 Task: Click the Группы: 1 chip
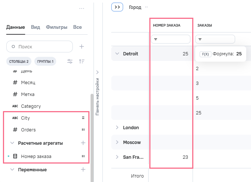(45, 61)
